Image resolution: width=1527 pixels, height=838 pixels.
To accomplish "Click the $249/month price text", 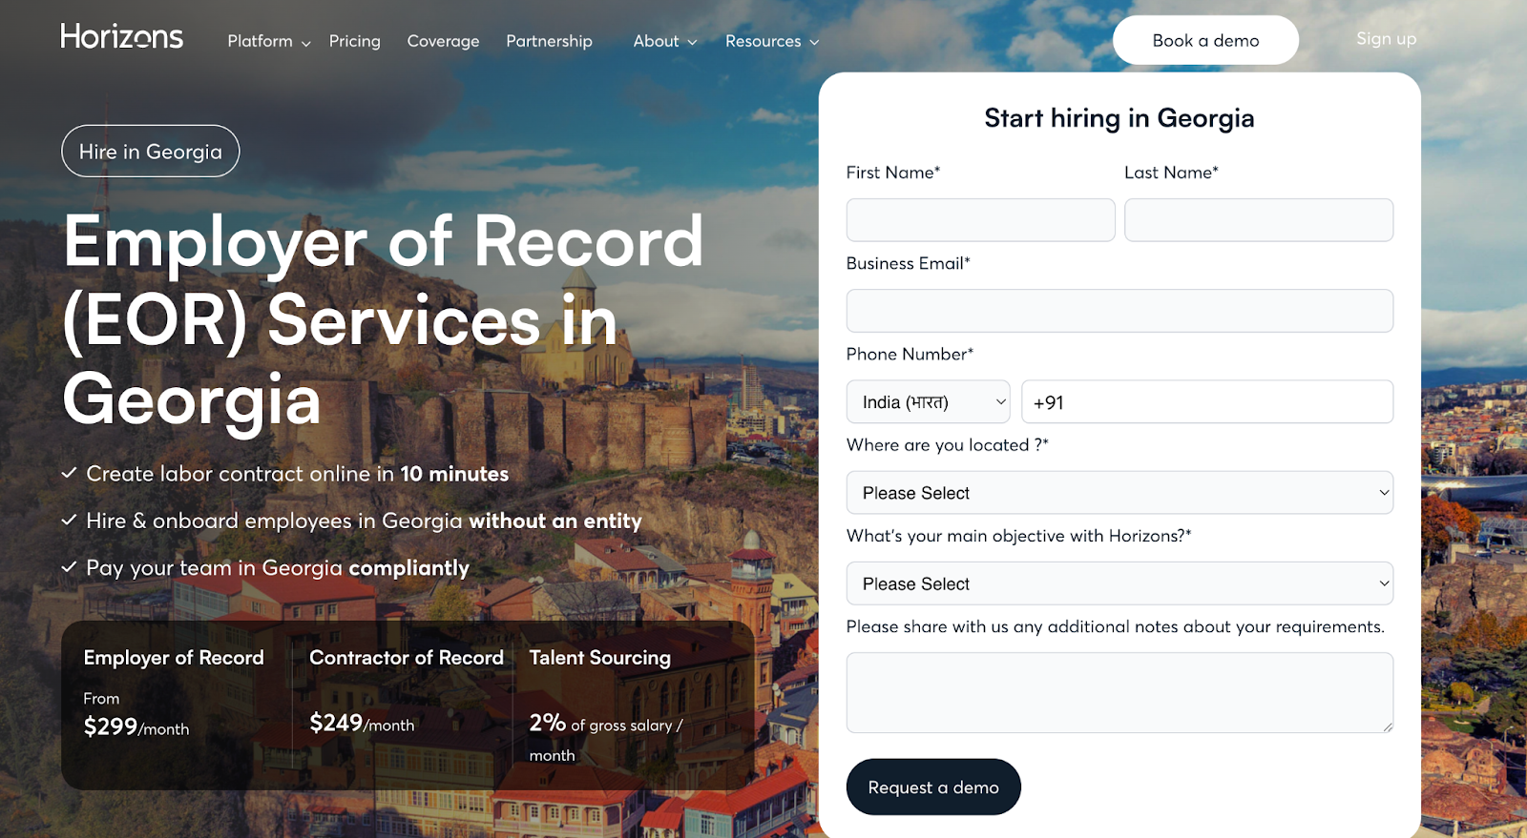I will (362, 723).
